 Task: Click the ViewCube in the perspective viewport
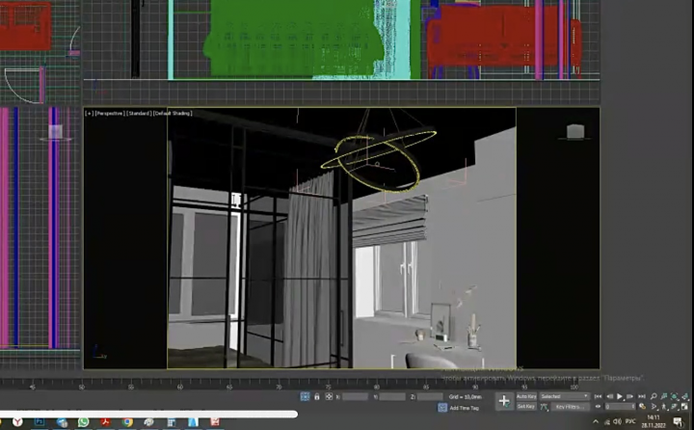575,132
